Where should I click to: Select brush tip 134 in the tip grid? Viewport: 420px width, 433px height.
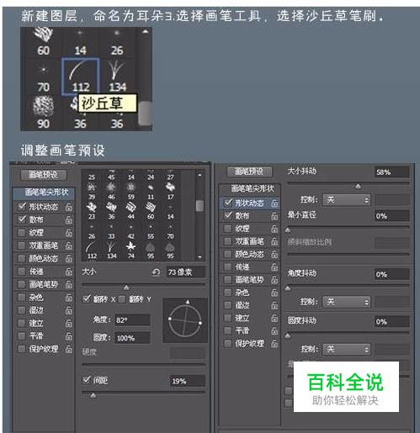(111, 251)
